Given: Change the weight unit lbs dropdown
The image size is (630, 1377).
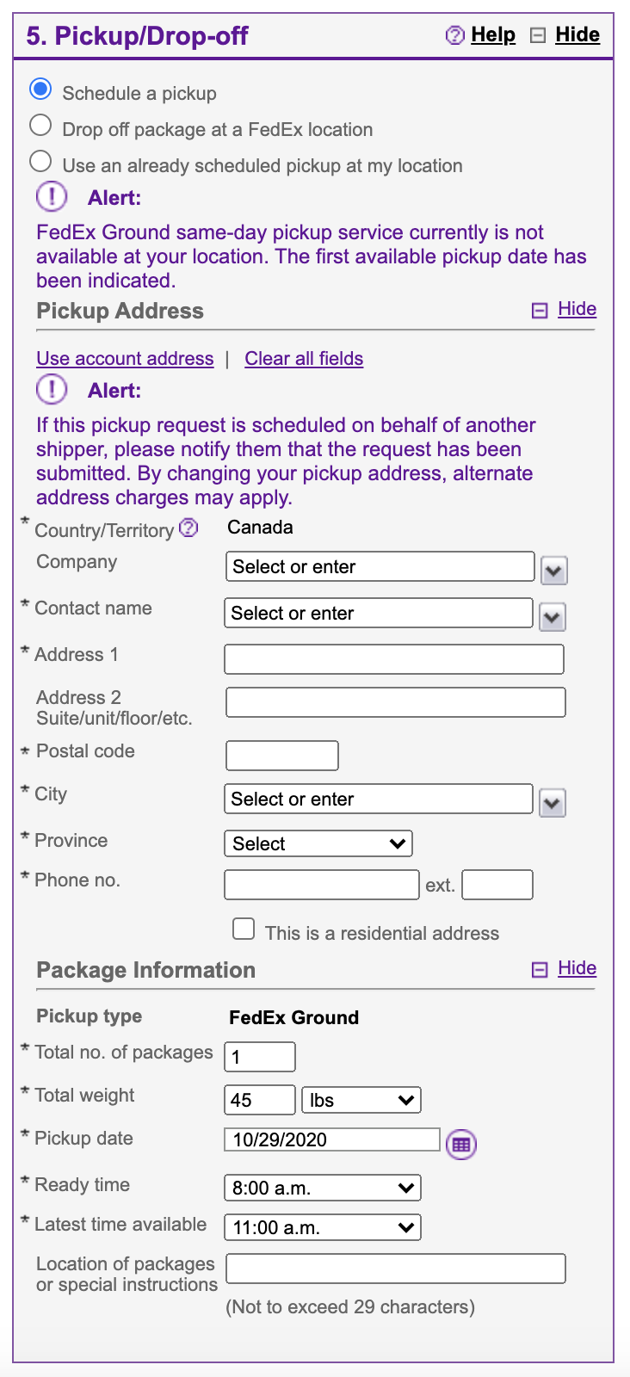Looking at the screenshot, I should pos(361,1100).
